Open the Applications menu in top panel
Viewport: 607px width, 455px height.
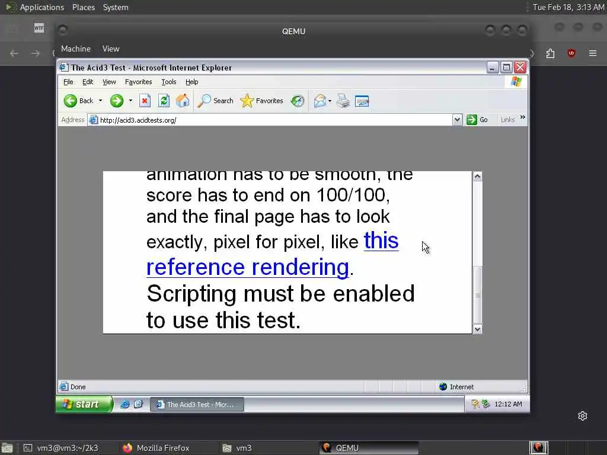click(x=42, y=7)
